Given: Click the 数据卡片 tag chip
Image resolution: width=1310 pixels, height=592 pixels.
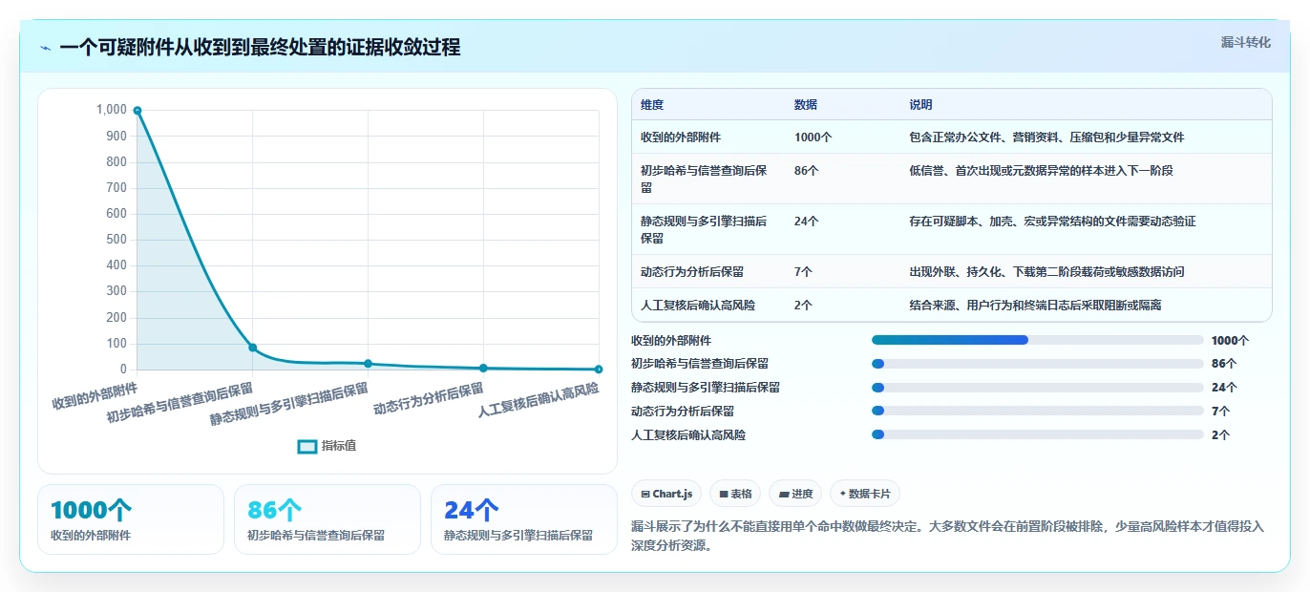Looking at the screenshot, I should (865, 494).
